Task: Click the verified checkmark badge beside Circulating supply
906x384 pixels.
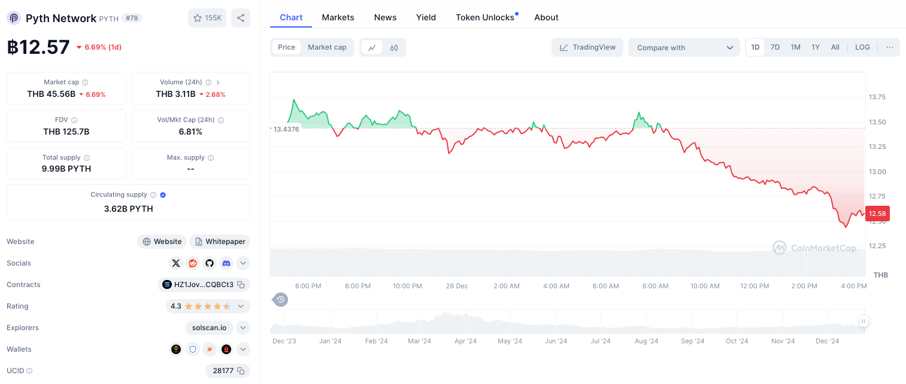Action: click(163, 195)
